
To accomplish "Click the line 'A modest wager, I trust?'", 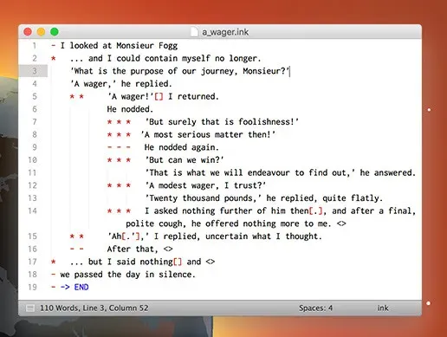I will [205, 185].
